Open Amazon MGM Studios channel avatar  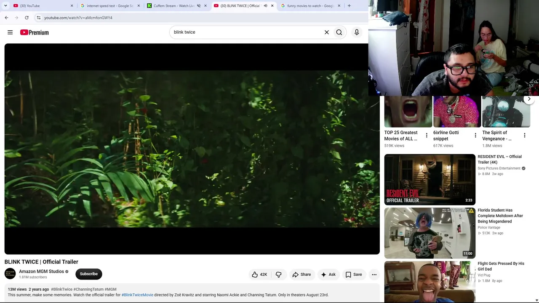tap(10, 274)
